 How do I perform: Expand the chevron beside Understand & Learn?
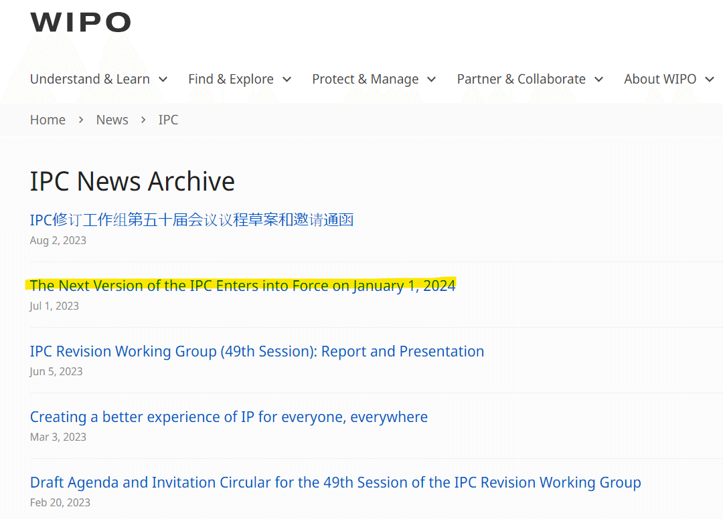(x=163, y=80)
